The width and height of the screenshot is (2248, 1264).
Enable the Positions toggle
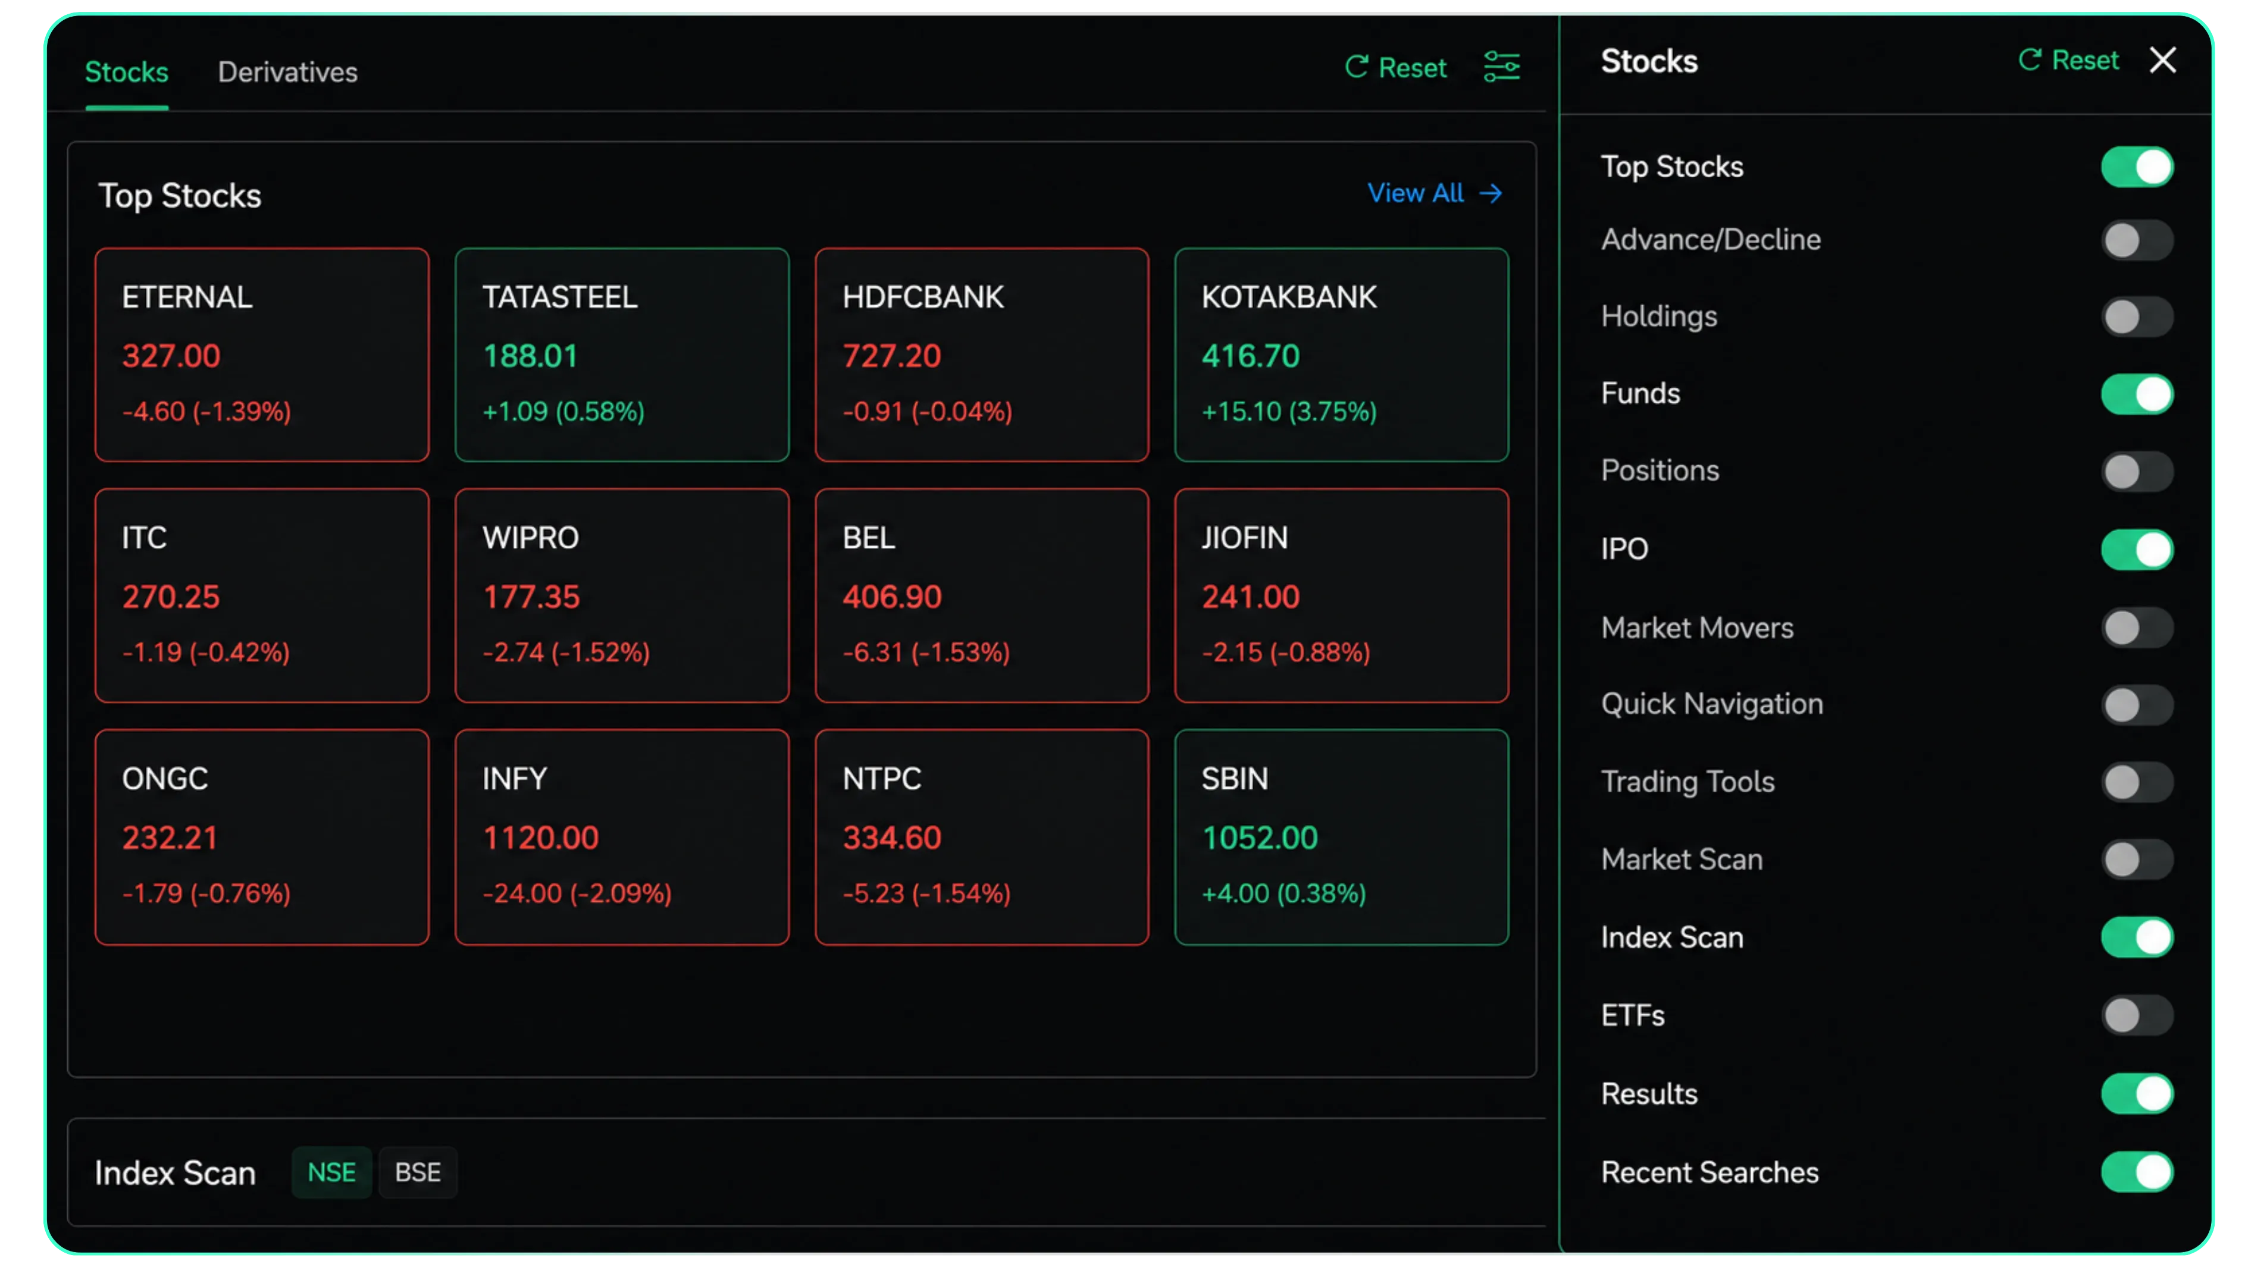(2136, 471)
